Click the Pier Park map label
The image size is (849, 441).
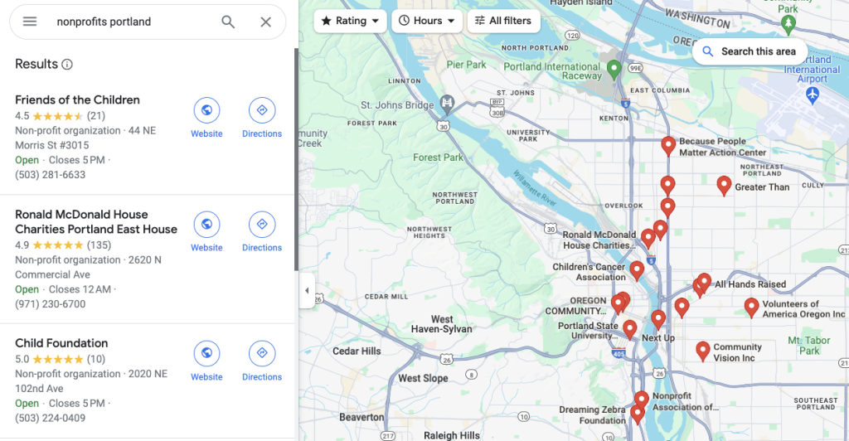[466, 65]
